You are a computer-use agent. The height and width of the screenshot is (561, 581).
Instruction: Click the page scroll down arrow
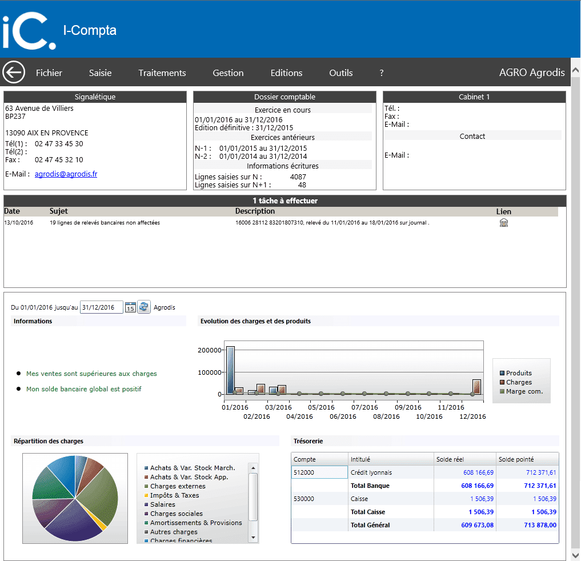575,555
